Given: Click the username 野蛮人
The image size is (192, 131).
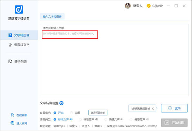Looking at the screenshot, I should pyautogui.click(x=138, y=6).
